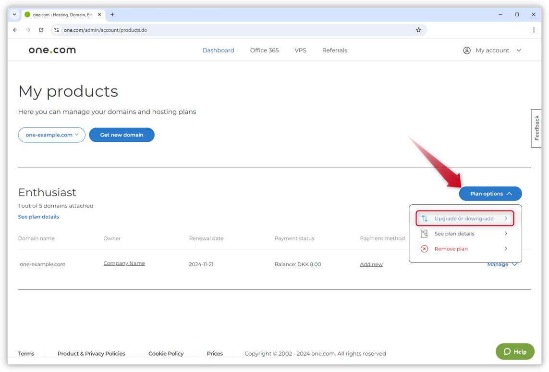Click the My account profile icon
Image resolution: width=549 pixels, height=372 pixels.
pos(466,50)
